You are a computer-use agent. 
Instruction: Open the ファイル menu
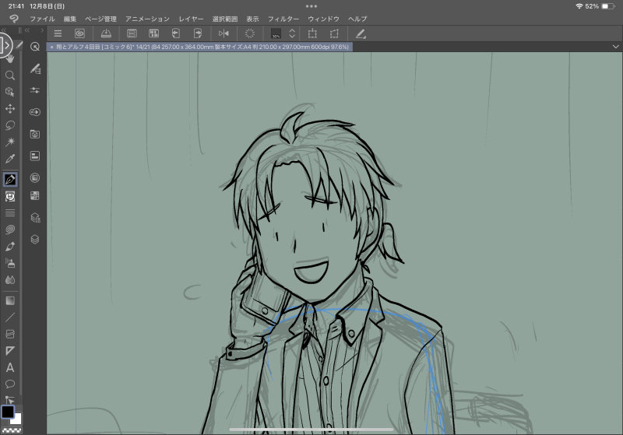[42, 18]
